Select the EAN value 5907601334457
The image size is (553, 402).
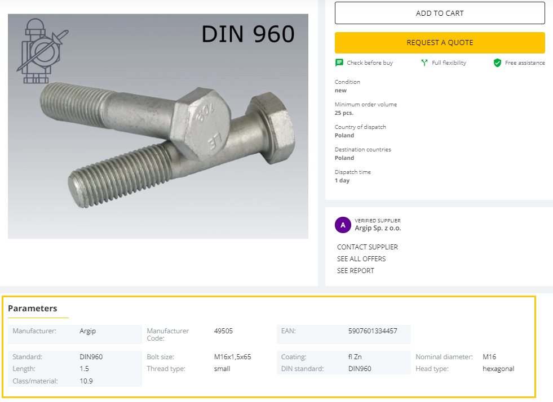(x=373, y=331)
